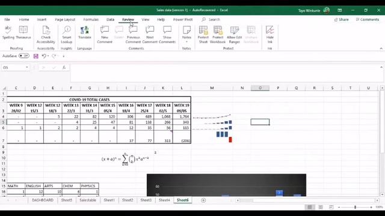Open the Formulas tab
Image resolution: width=385 pixels, height=216 pixels.
91,19
